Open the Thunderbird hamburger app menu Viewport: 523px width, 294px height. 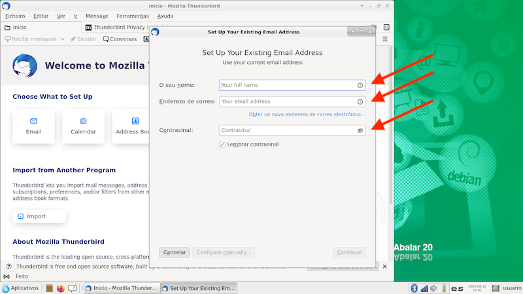coord(386,39)
